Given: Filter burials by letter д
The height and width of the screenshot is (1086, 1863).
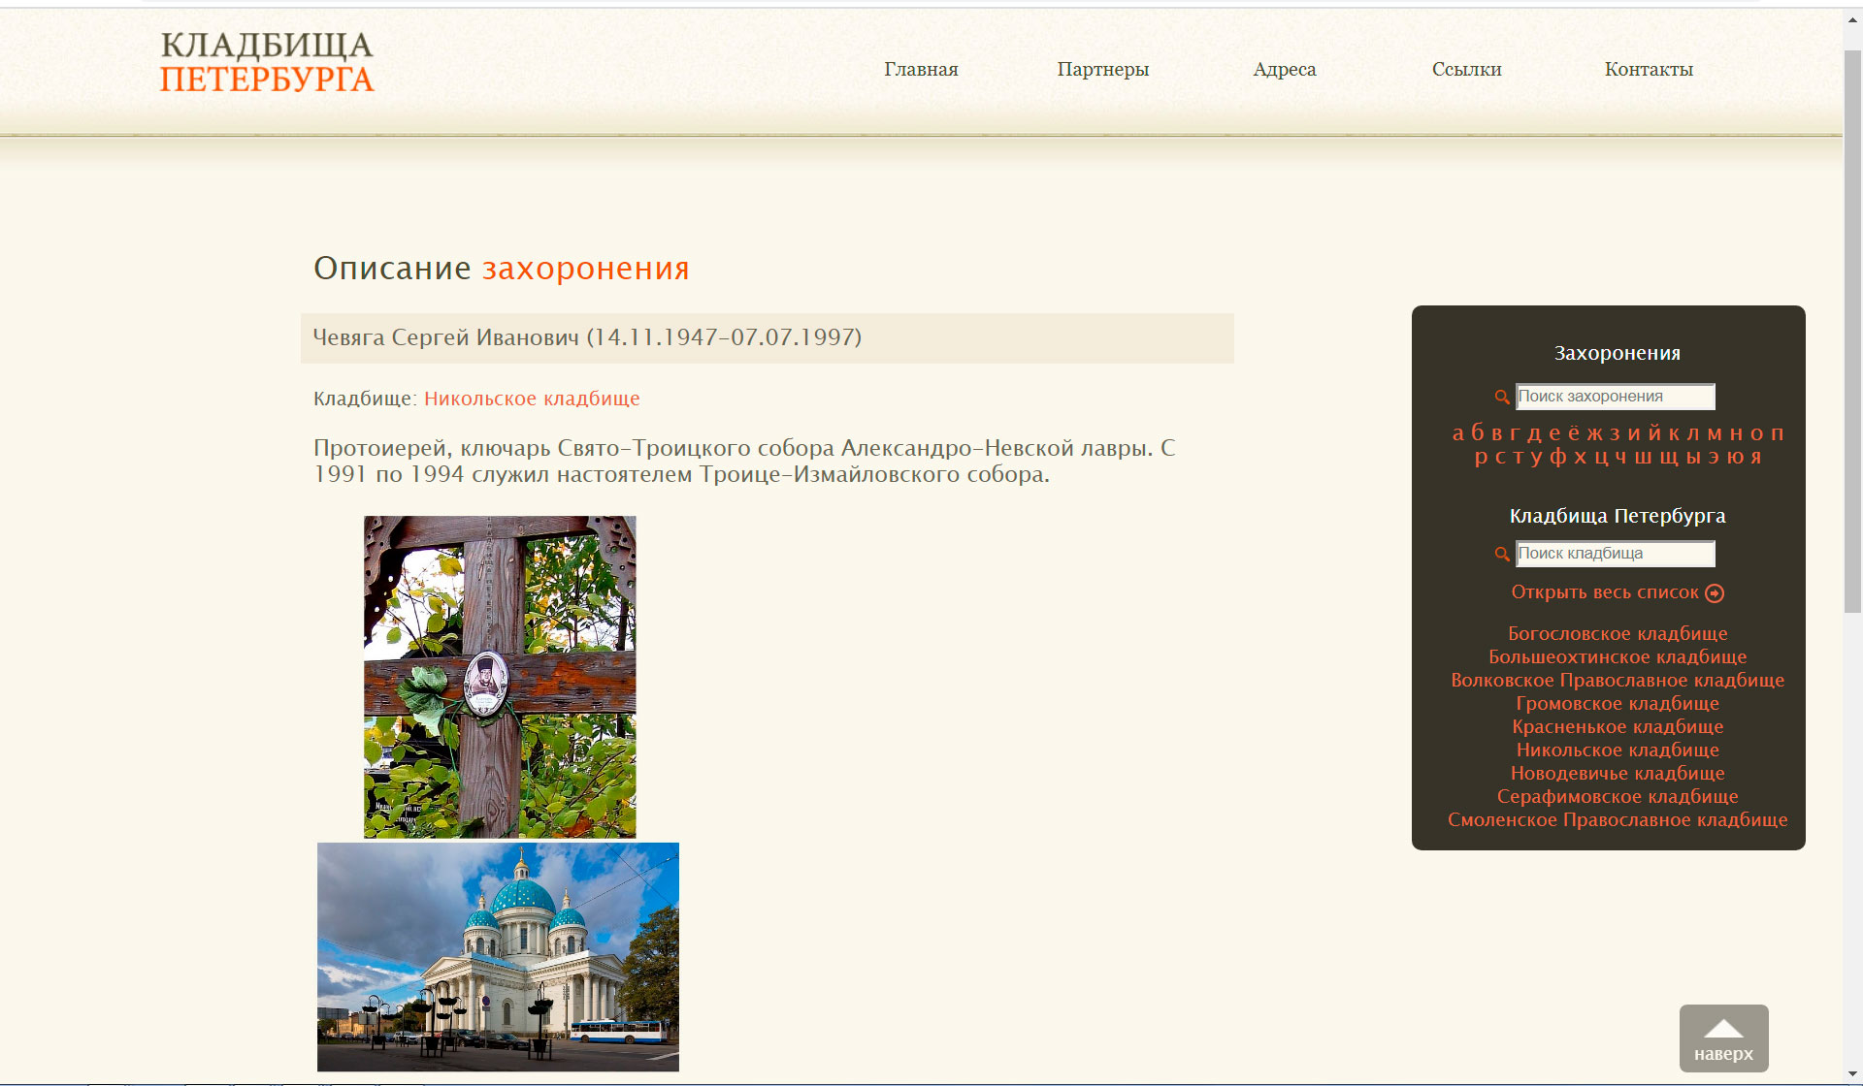Looking at the screenshot, I should coord(1534,435).
